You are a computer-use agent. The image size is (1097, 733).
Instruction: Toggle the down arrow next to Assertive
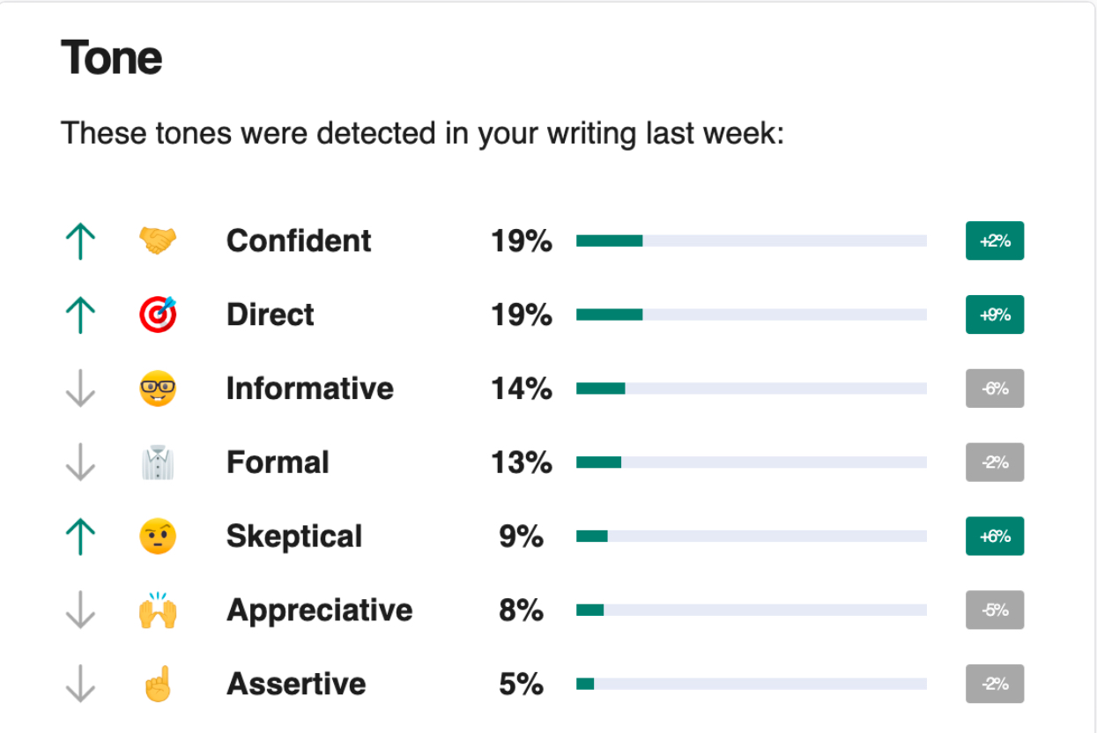[x=80, y=684]
